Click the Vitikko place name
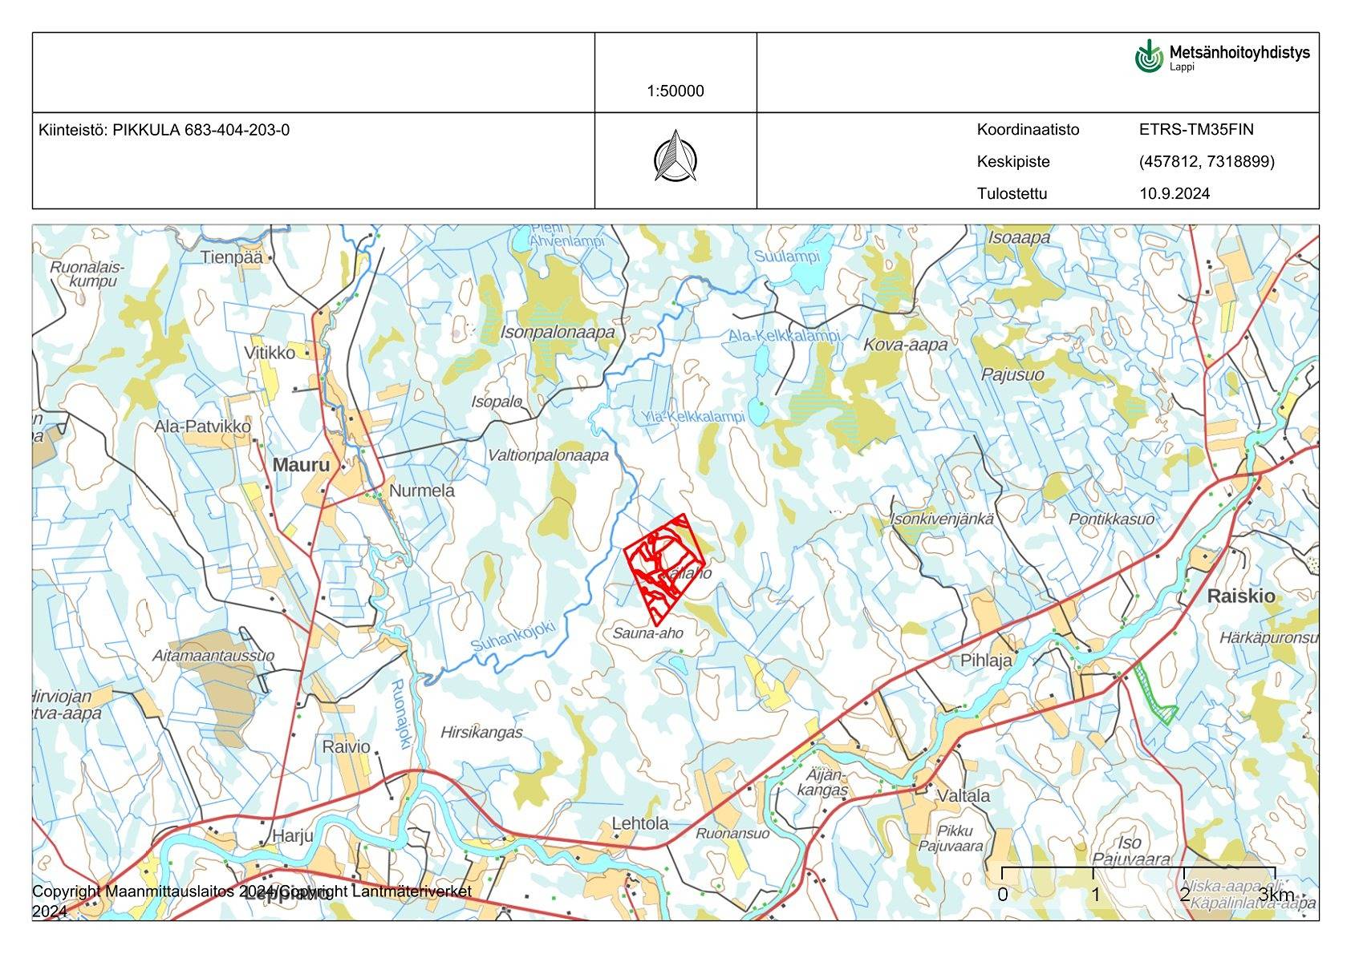1351x954 pixels. 270,353
